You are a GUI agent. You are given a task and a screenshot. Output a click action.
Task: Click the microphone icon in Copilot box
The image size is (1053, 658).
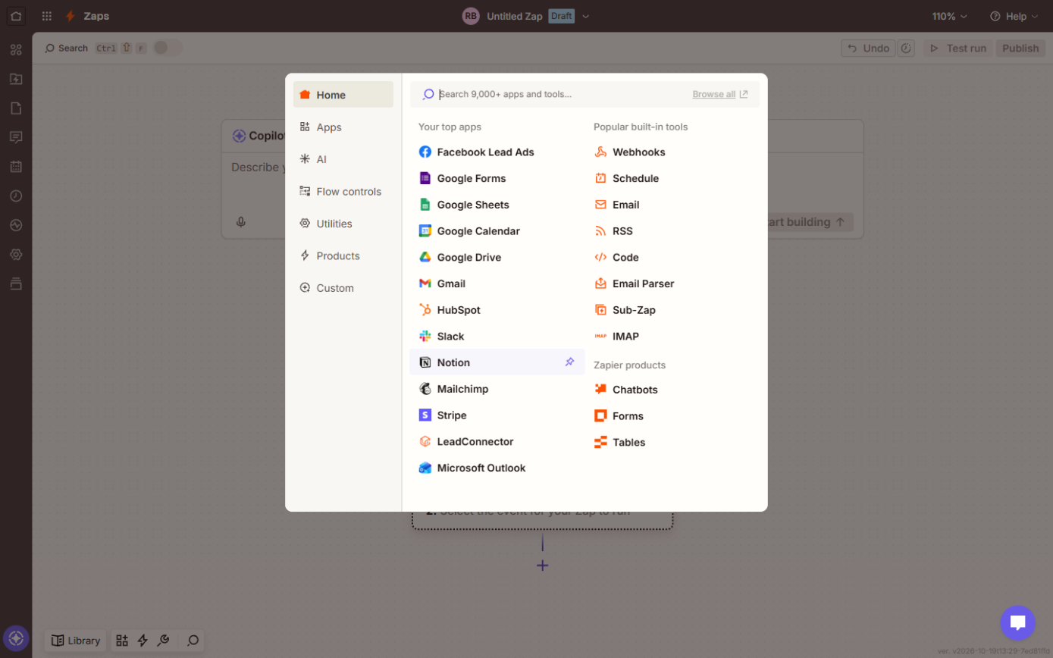click(x=241, y=222)
